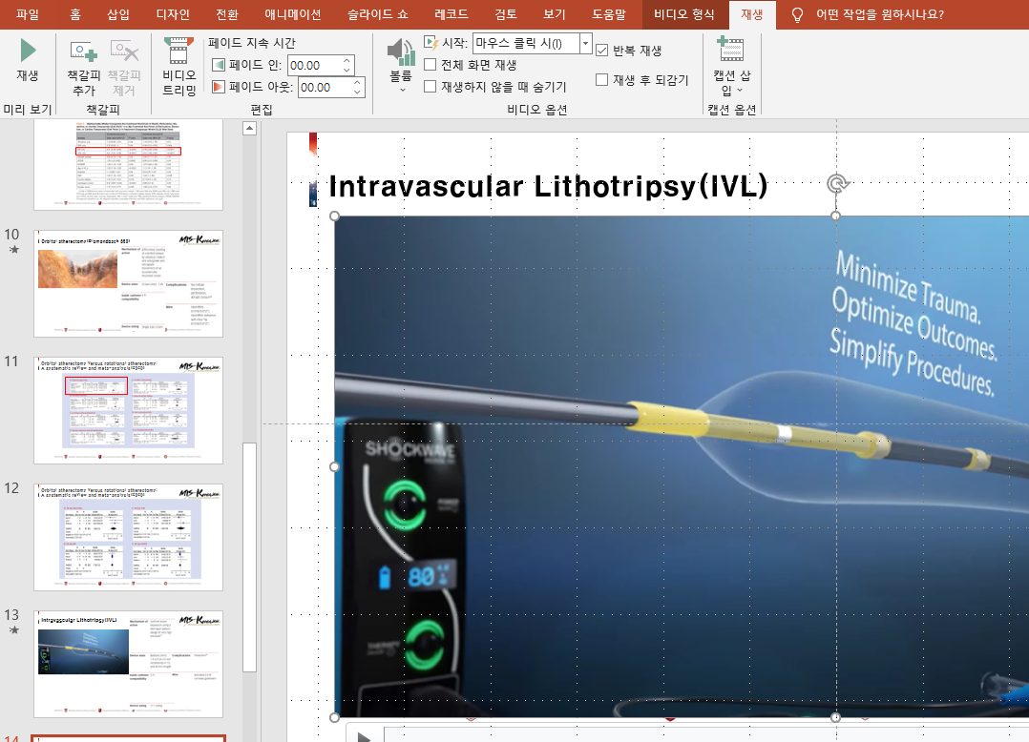Enable Play Full Screen checkbox
This screenshot has height=742, width=1029.
point(430,65)
